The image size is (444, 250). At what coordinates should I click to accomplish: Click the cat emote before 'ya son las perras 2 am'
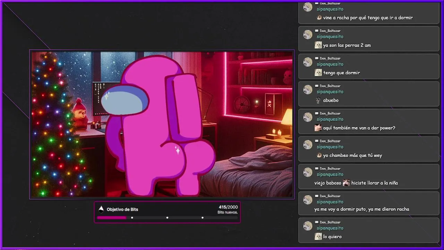pos(318,45)
